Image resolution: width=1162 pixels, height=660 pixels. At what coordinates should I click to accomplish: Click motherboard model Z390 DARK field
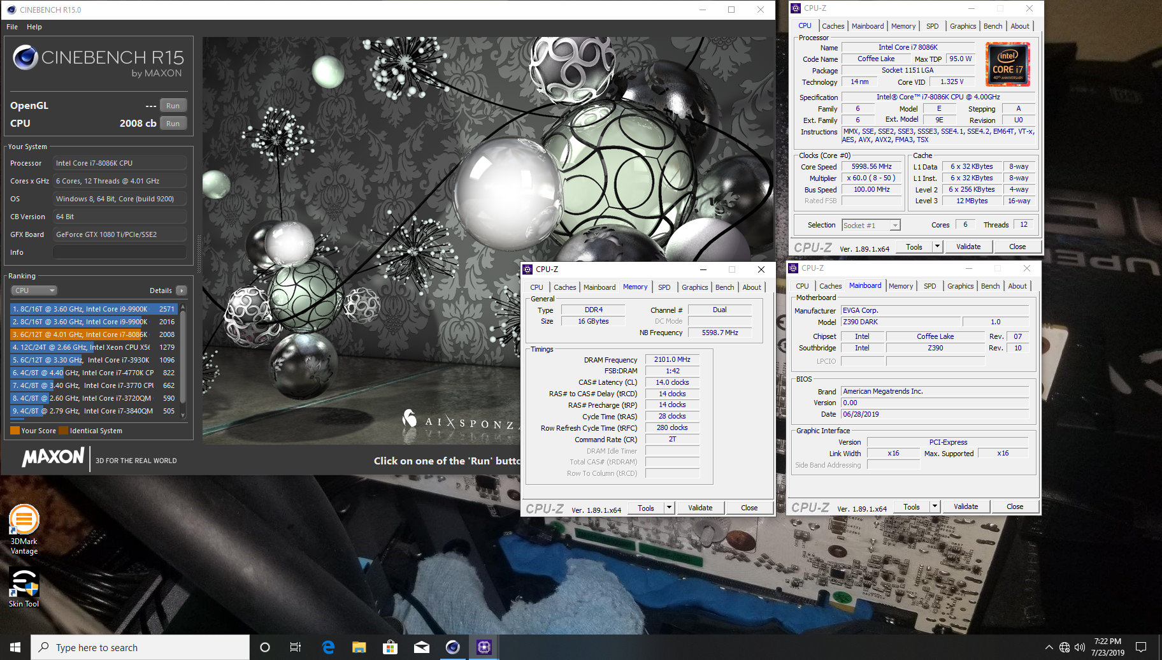[x=901, y=322]
